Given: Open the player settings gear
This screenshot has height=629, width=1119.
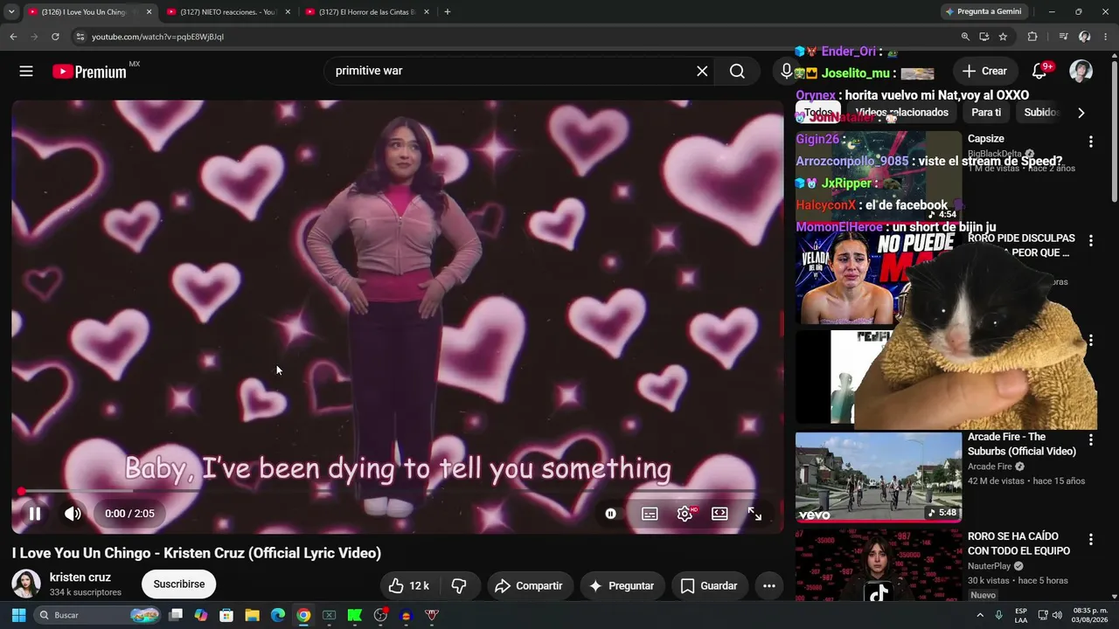Looking at the screenshot, I should [x=685, y=514].
